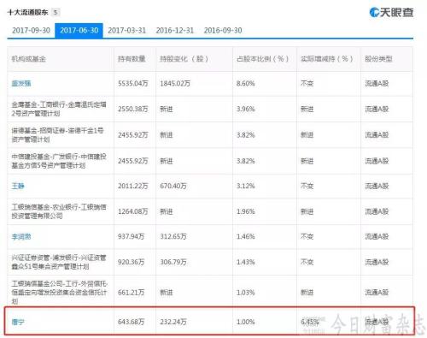Select the 2017-06-30 tab
This screenshot has width=427, height=338.
(79, 30)
